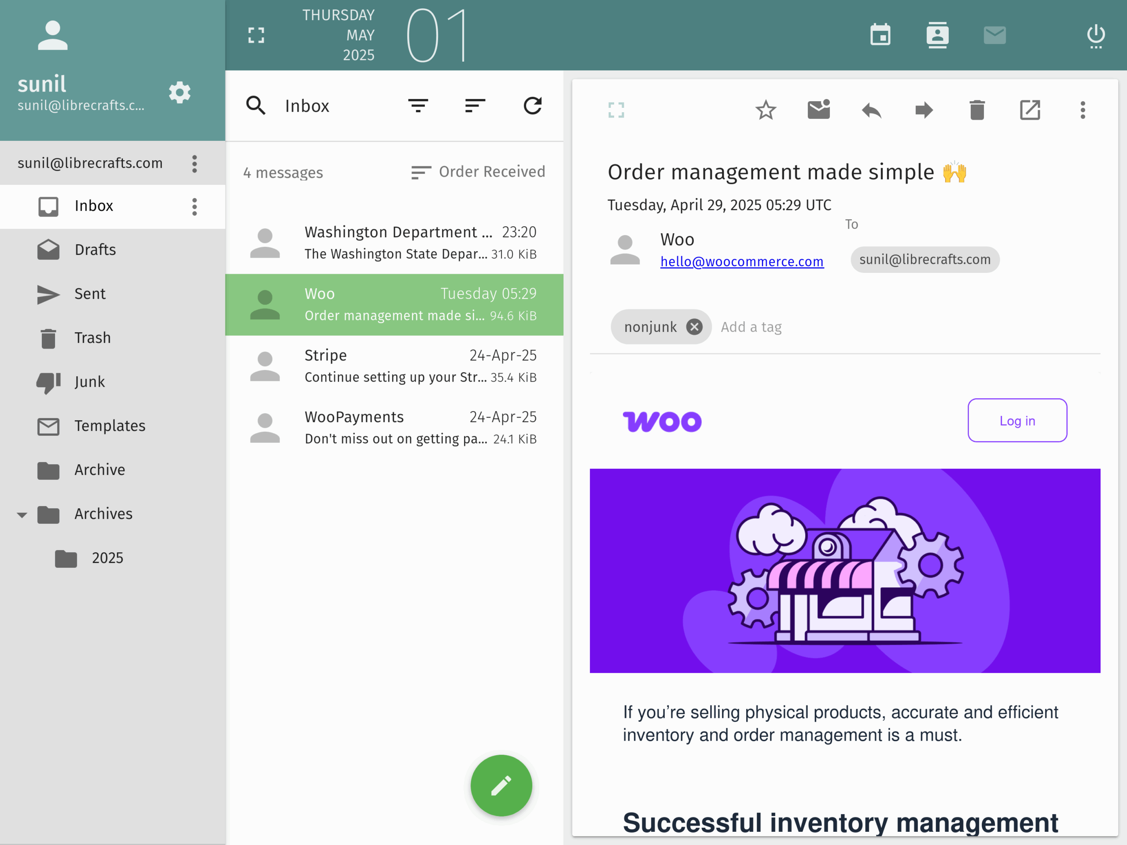1127x845 pixels.
Task: Select the Woo message in list
Action: (x=394, y=305)
